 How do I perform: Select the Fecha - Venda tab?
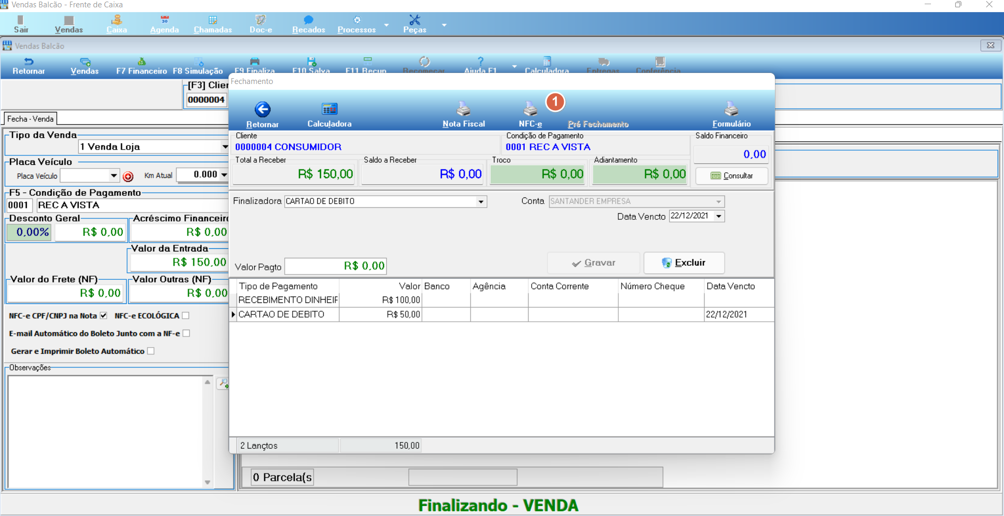point(30,119)
